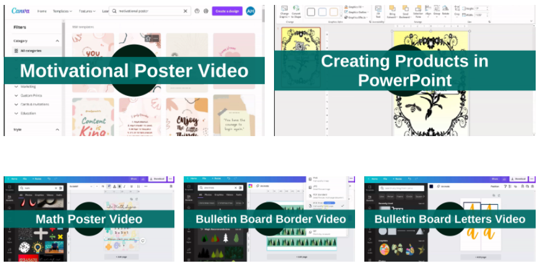Play the Math Poster Video
Image resolution: width=540 pixels, height=266 pixels.
coord(89,219)
